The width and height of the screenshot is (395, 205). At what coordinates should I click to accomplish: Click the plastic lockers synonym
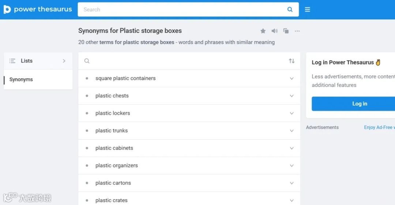click(113, 113)
